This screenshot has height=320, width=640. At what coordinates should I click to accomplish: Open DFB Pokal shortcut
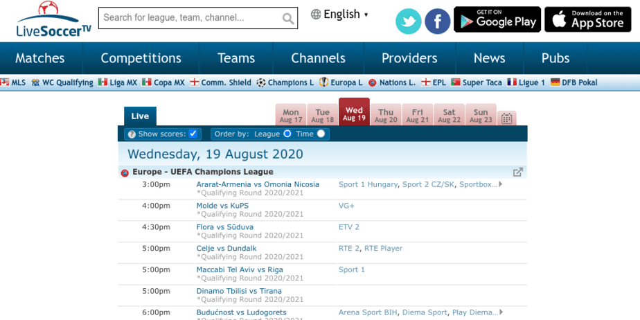pyautogui.click(x=574, y=82)
